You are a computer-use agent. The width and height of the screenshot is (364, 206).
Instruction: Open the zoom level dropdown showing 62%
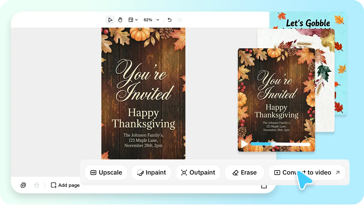151,20
